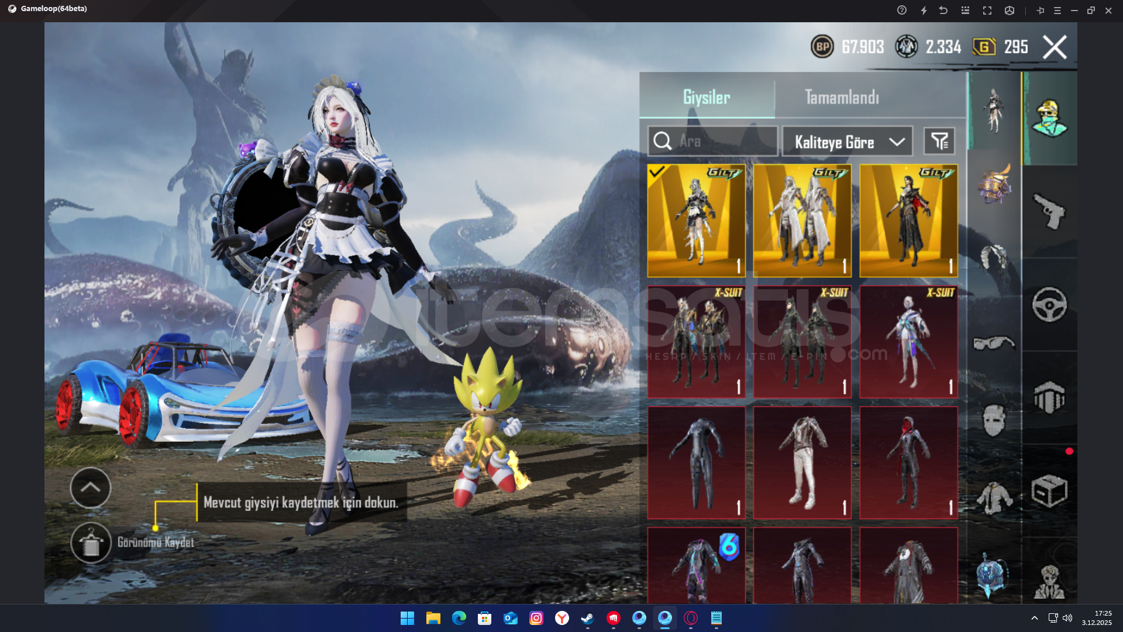Open Steam from the Windows taskbar
Screen dimensions: 1123x632
(x=587, y=618)
